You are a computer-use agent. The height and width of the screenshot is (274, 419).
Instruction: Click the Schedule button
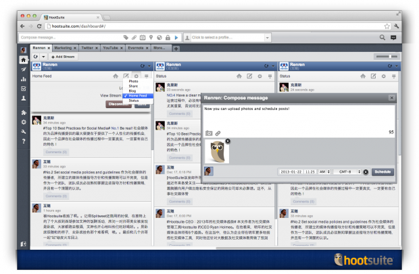(383, 172)
